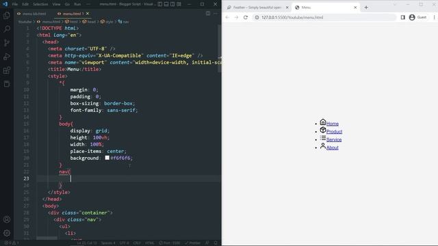This screenshot has width=438, height=246.
Task: Click the style element breadcrumb
Action: click(x=107, y=21)
